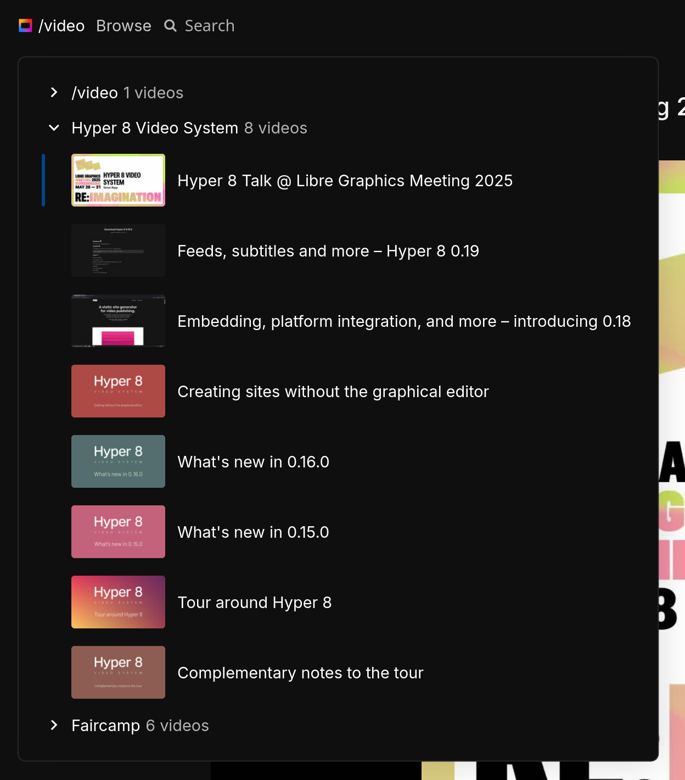The image size is (685, 780).
Task: Open "Feeds, subtitles and more – Hyper 8 0.19"
Action: (328, 251)
